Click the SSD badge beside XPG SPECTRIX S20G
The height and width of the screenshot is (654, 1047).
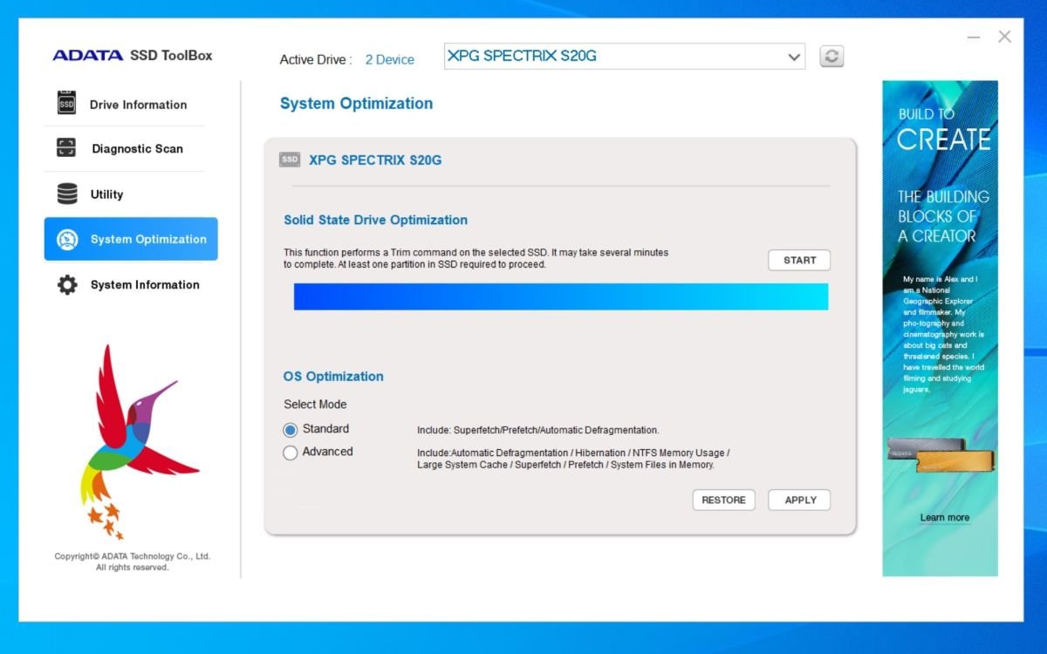(290, 160)
